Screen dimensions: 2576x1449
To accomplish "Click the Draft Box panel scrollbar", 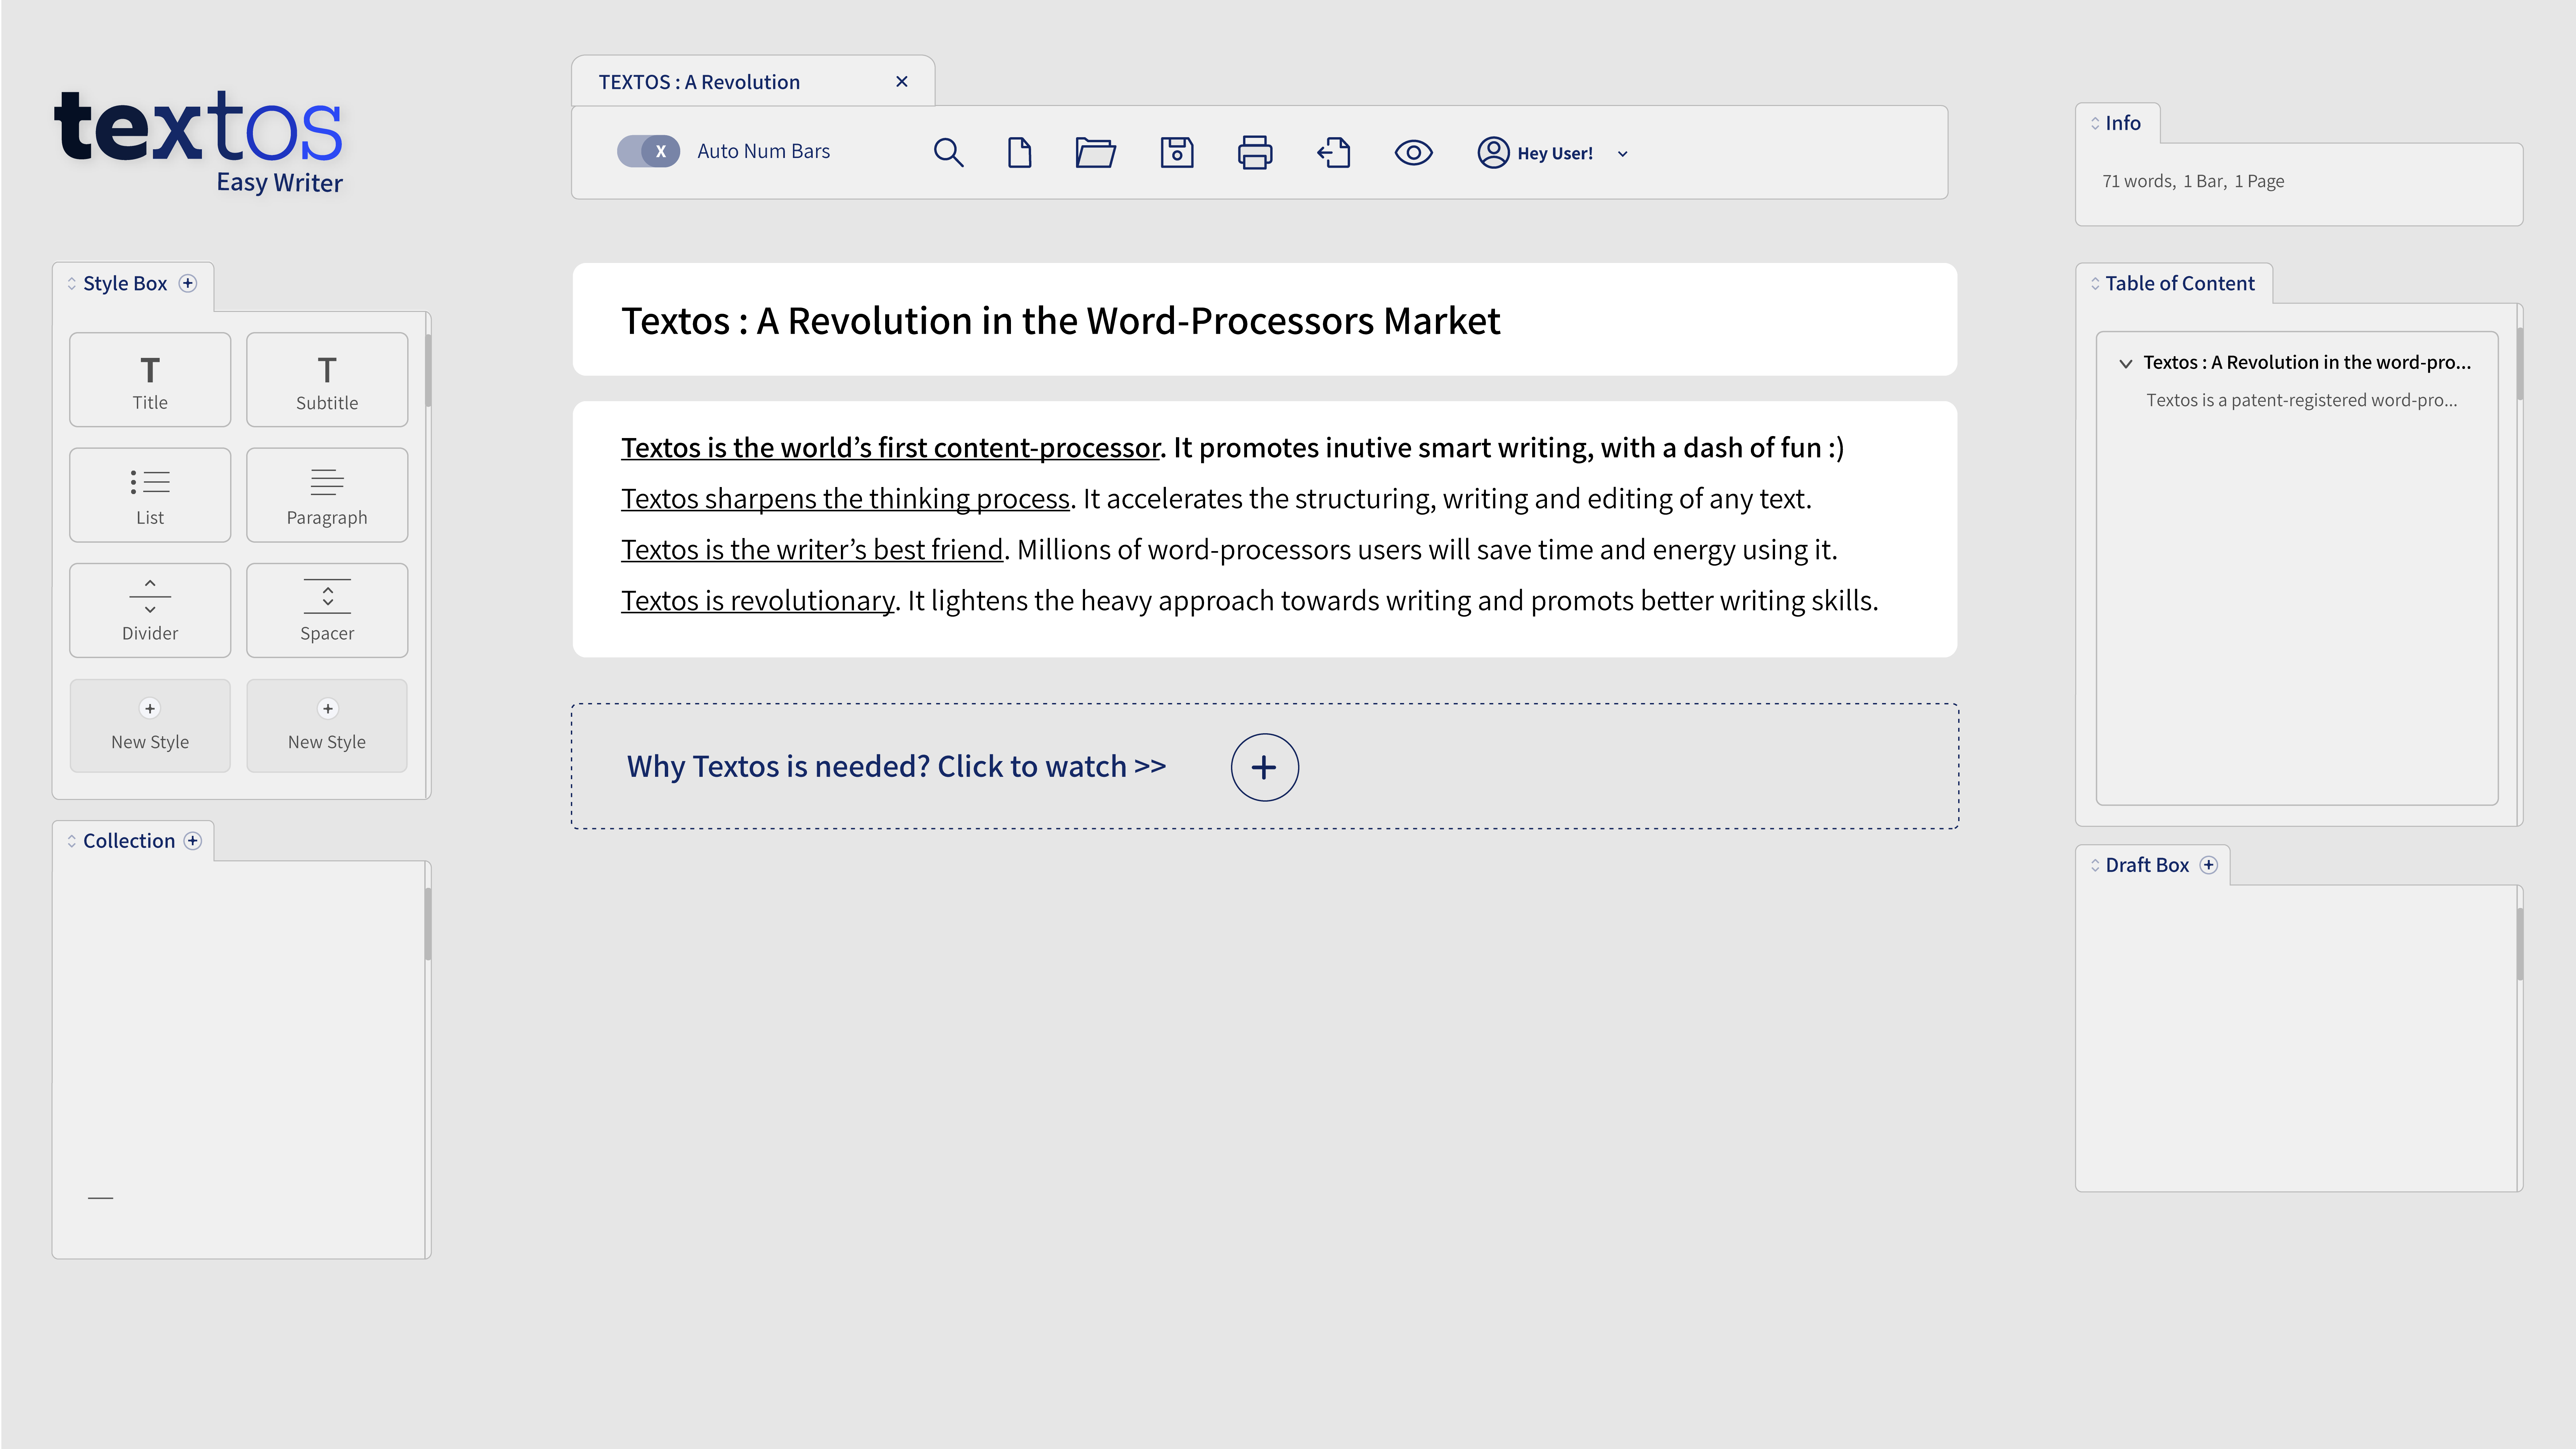I will 2520,944.
